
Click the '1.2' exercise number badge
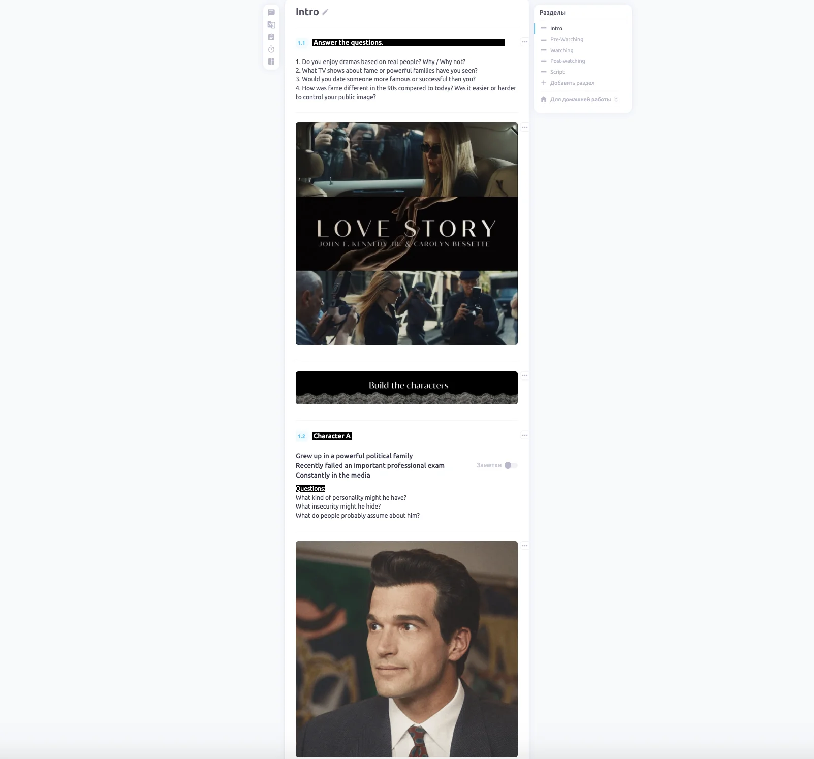pyautogui.click(x=301, y=436)
